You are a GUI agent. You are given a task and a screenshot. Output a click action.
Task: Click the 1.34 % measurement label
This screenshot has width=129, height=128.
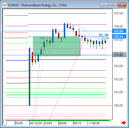103,38
